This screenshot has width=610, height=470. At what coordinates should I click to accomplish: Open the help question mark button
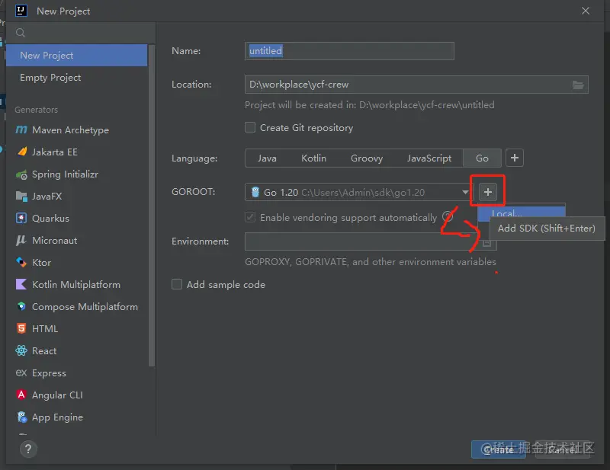click(x=28, y=449)
